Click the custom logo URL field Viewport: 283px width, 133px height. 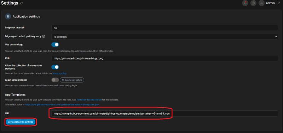(164, 58)
